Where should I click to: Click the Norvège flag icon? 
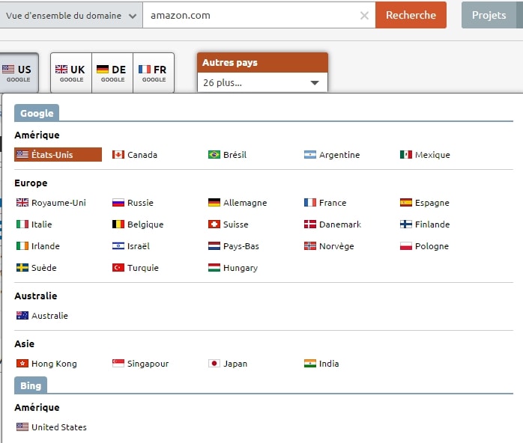point(310,245)
